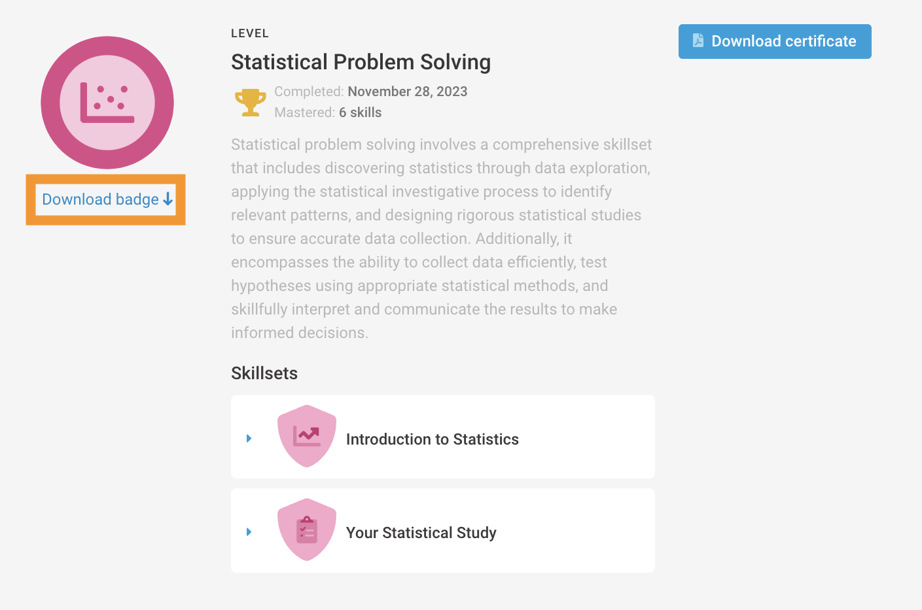Click the PDF icon on Download certificate
Image resolution: width=922 pixels, height=610 pixels.
[698, 41]
